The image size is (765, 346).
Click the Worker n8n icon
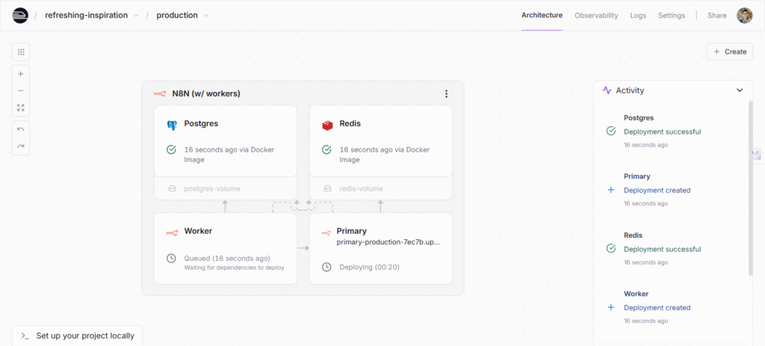pos(171,232)
